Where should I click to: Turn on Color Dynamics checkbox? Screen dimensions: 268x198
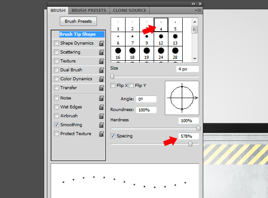(56, 78)
